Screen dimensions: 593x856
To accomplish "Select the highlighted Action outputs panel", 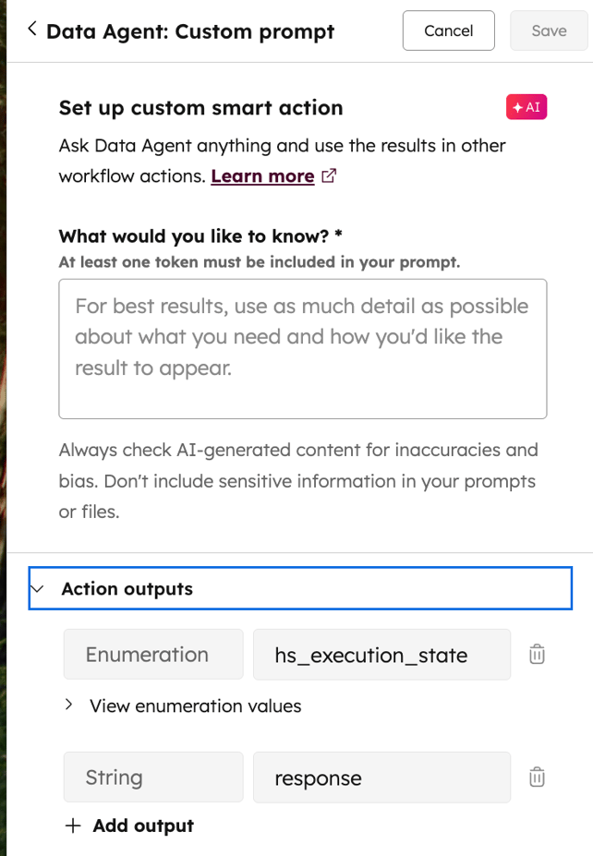I will (x=300, y=587).
